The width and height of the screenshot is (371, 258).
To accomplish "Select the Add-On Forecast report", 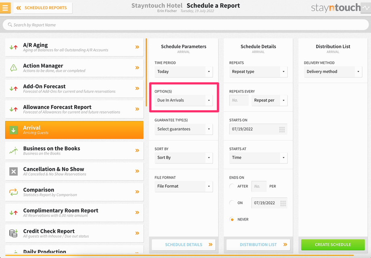I will pyautogui.click(x=74, y=89).
